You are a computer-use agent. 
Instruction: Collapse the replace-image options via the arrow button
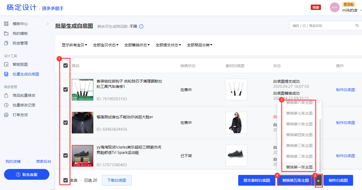tap(318, 180)
